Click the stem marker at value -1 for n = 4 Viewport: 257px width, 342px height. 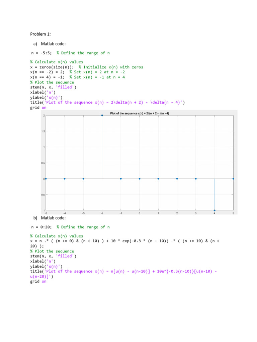pyautogui.click(x=215, y=210)
